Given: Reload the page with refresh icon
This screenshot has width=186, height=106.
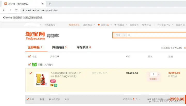Looking at the screenshot, I should coord(16,10).
